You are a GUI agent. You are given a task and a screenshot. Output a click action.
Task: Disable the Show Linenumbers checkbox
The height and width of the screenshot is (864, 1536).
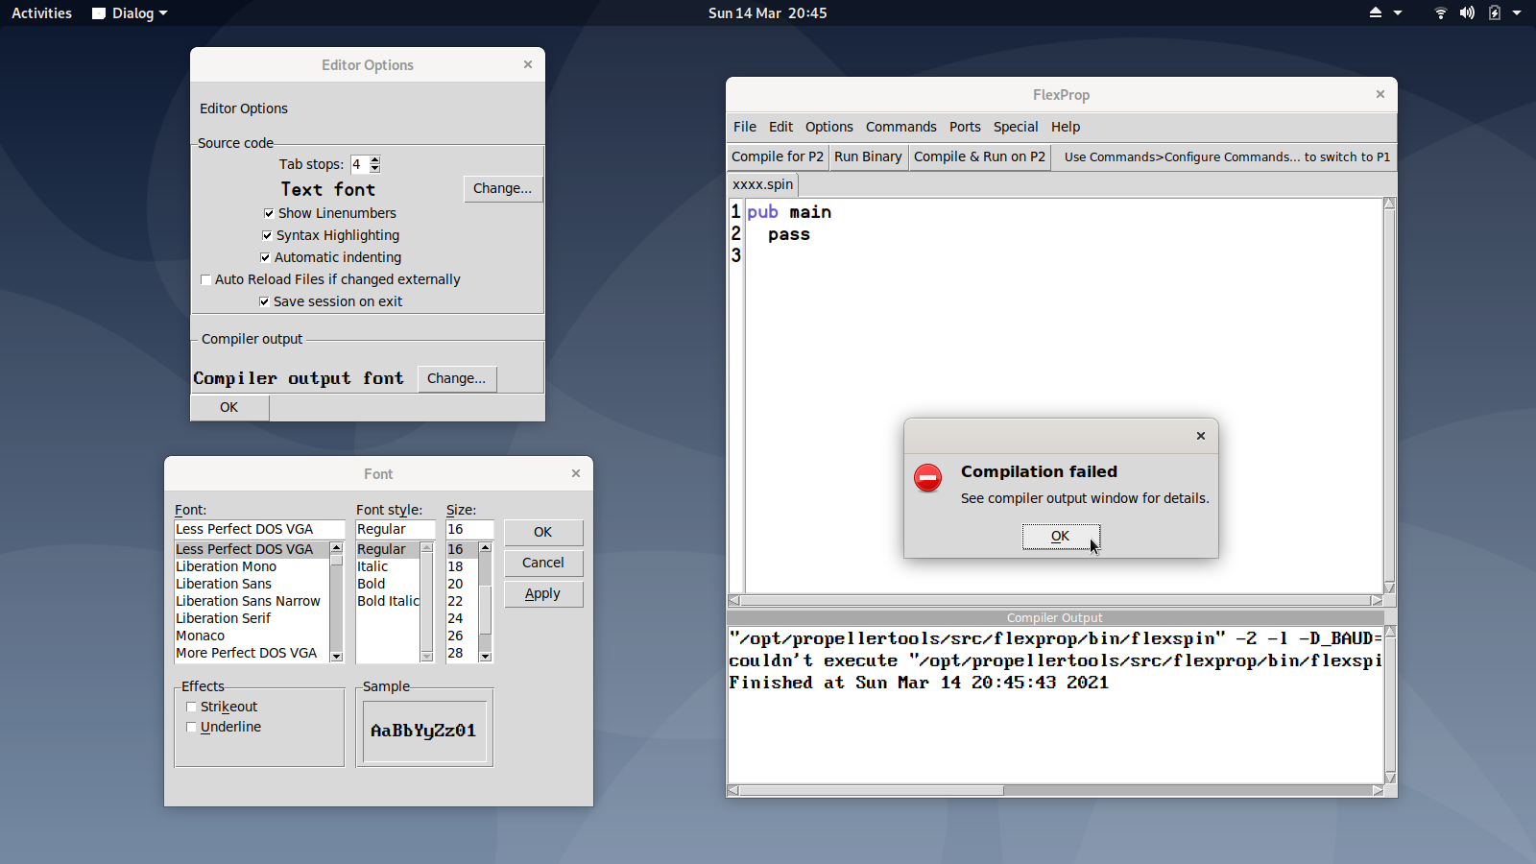click(269, 213)
